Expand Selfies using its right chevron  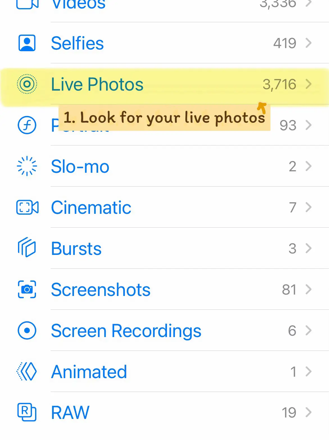309,43
